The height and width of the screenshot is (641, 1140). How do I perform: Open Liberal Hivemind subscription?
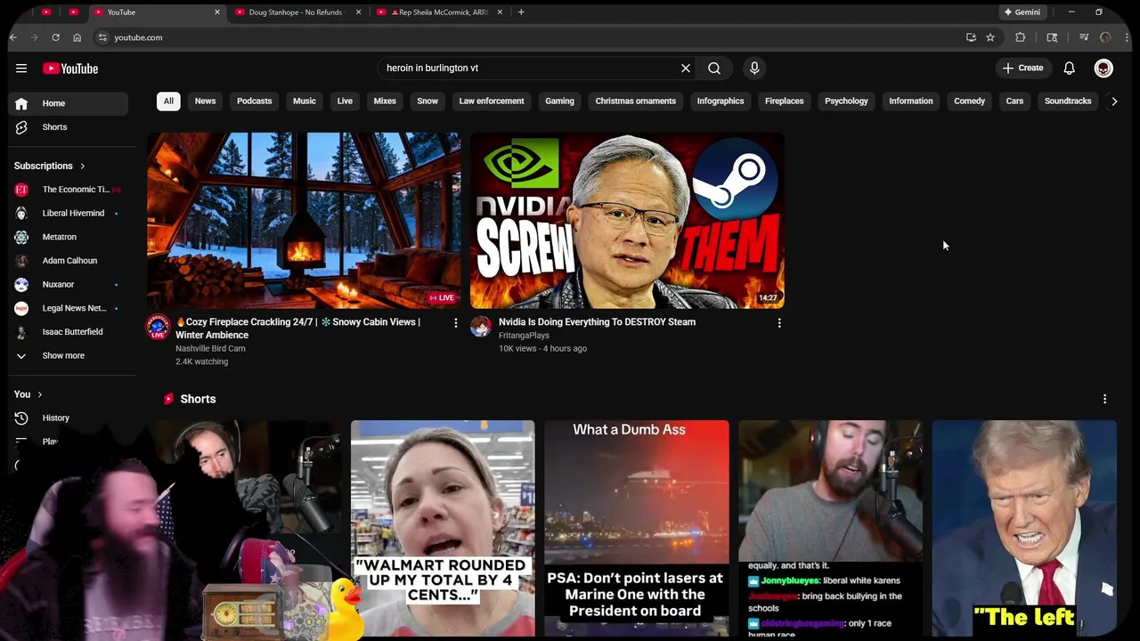[x=69, y=214]
